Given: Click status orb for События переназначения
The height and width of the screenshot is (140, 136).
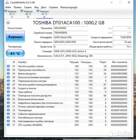Looking at the screenshot, I should (x=8, y=114).
